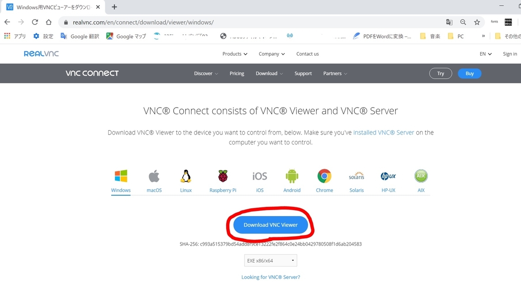This screenshot has width=521, height=282.
Task: Click the fonts extension icon
Action: (494, 22)
